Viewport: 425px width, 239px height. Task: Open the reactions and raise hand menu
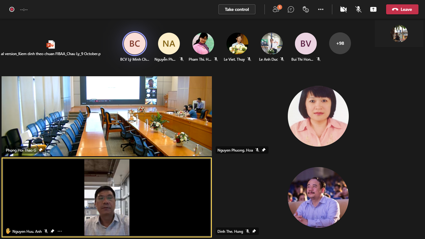coord(306,9)
